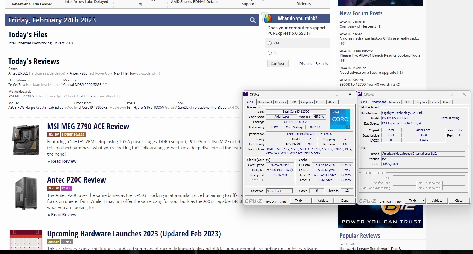The width and height of the screenshot is (473, 254).
Task: Click B660M DS3H DDR4 model value
Action: pyautogui.click(x=408, y=118)
